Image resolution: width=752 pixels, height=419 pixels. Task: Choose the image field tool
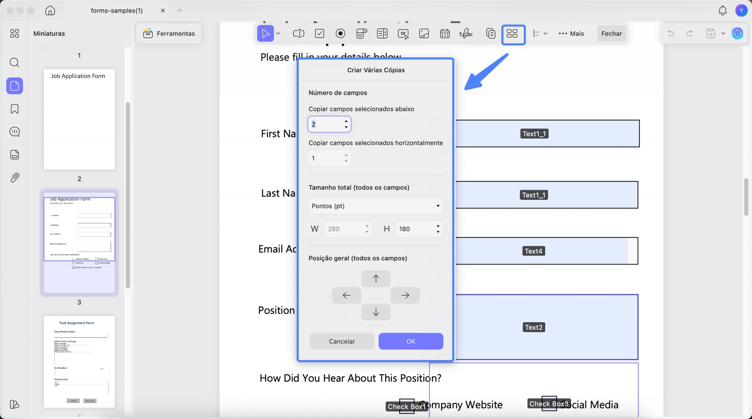pyautogui.click(x=424, y=33)
